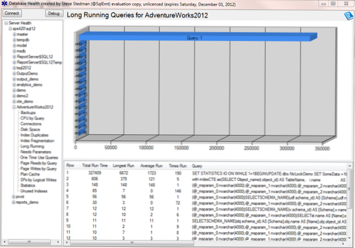Select the OutputDemo database
Screen dimensions: 355x248
[27, 73]
